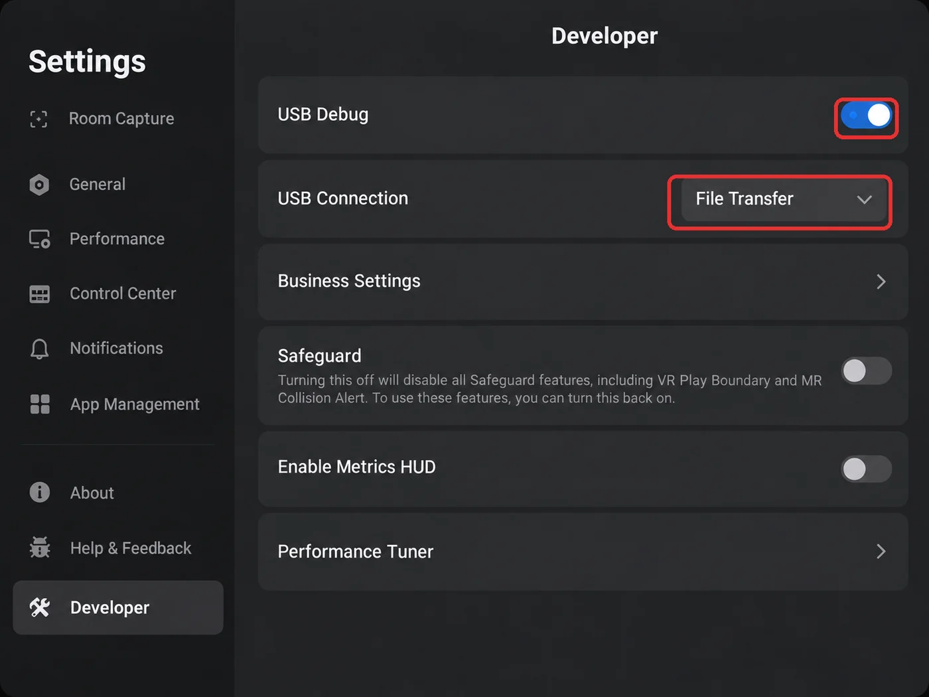Click the USB Connection label
Viewport: 929px width, 697px height.
coord(343,198)
